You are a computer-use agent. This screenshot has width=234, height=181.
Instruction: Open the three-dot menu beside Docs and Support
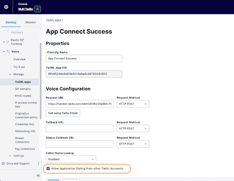(38, 164)
